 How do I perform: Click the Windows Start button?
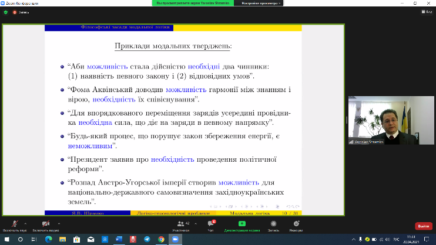point(5,240)
